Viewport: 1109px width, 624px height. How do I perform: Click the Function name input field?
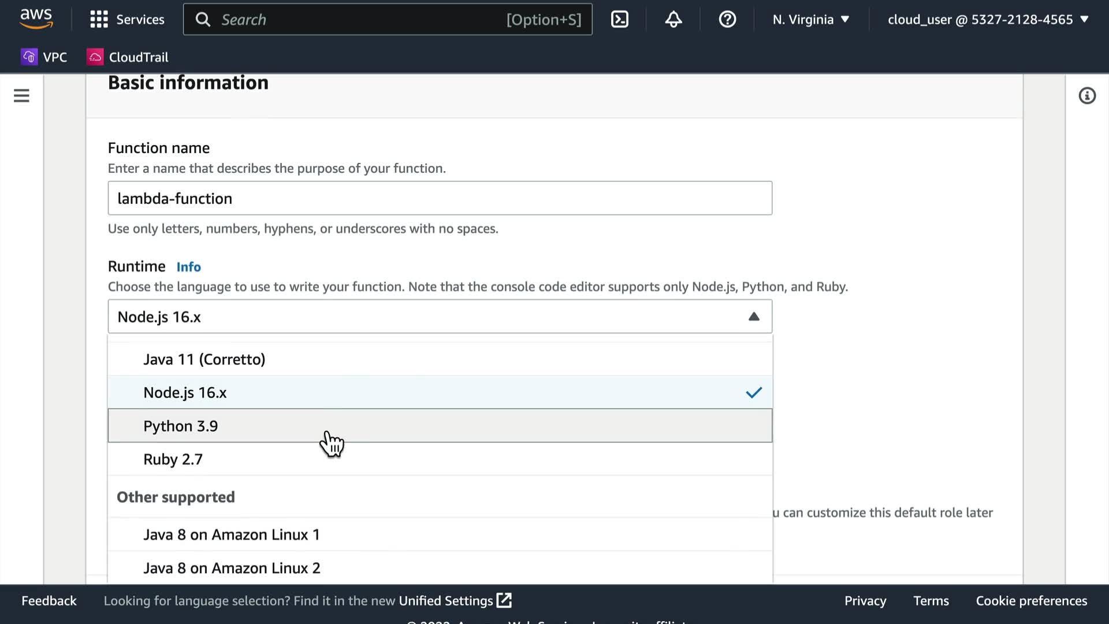coord(439,198)
